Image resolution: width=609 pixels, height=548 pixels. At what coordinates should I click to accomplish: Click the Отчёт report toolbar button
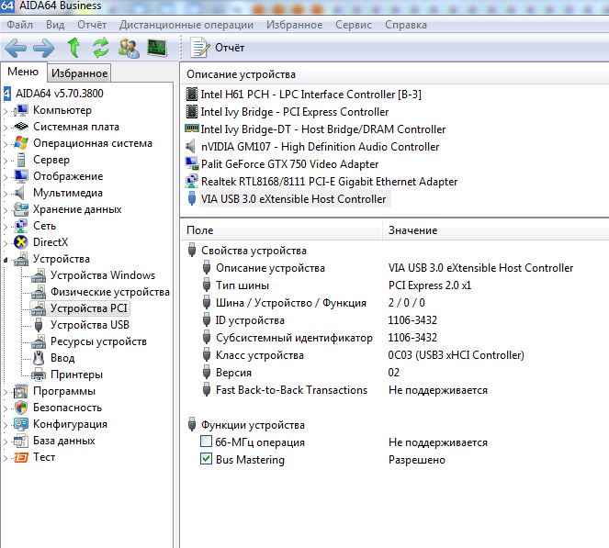pos(218,48)
